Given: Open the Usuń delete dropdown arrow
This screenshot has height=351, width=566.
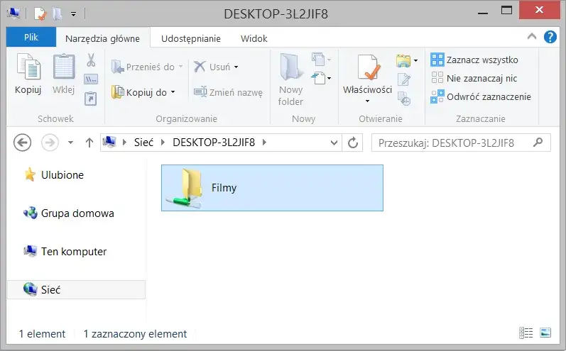Looking at the screenshot, I should click(236, 67).
